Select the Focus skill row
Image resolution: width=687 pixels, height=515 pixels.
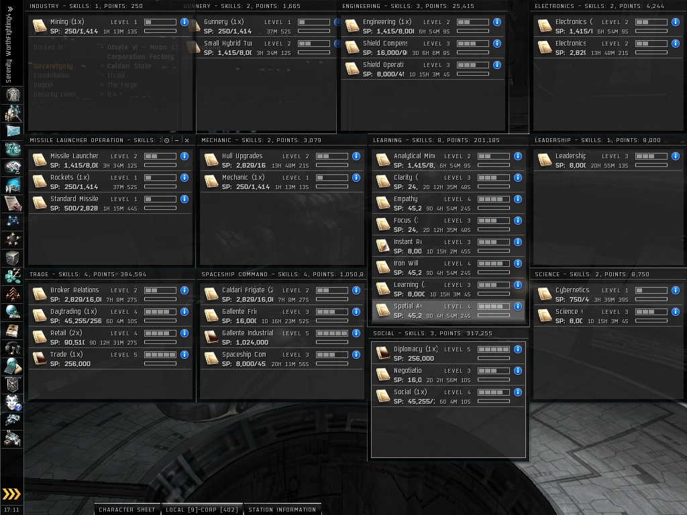click(x=449, y=225)
